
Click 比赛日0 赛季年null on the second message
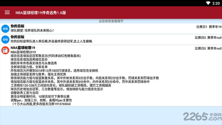pos(208,37)
